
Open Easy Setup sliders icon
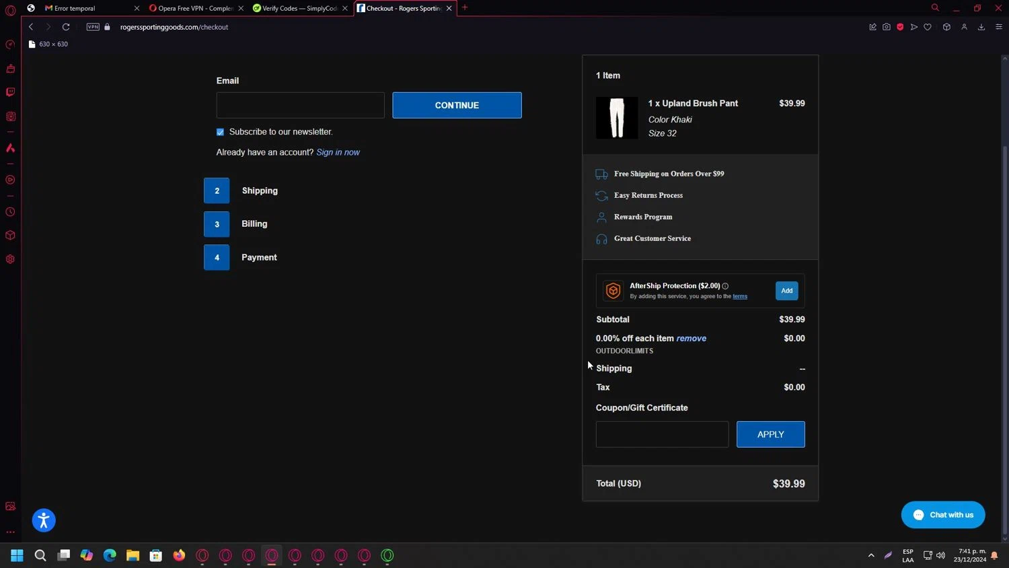coord(999,27)
